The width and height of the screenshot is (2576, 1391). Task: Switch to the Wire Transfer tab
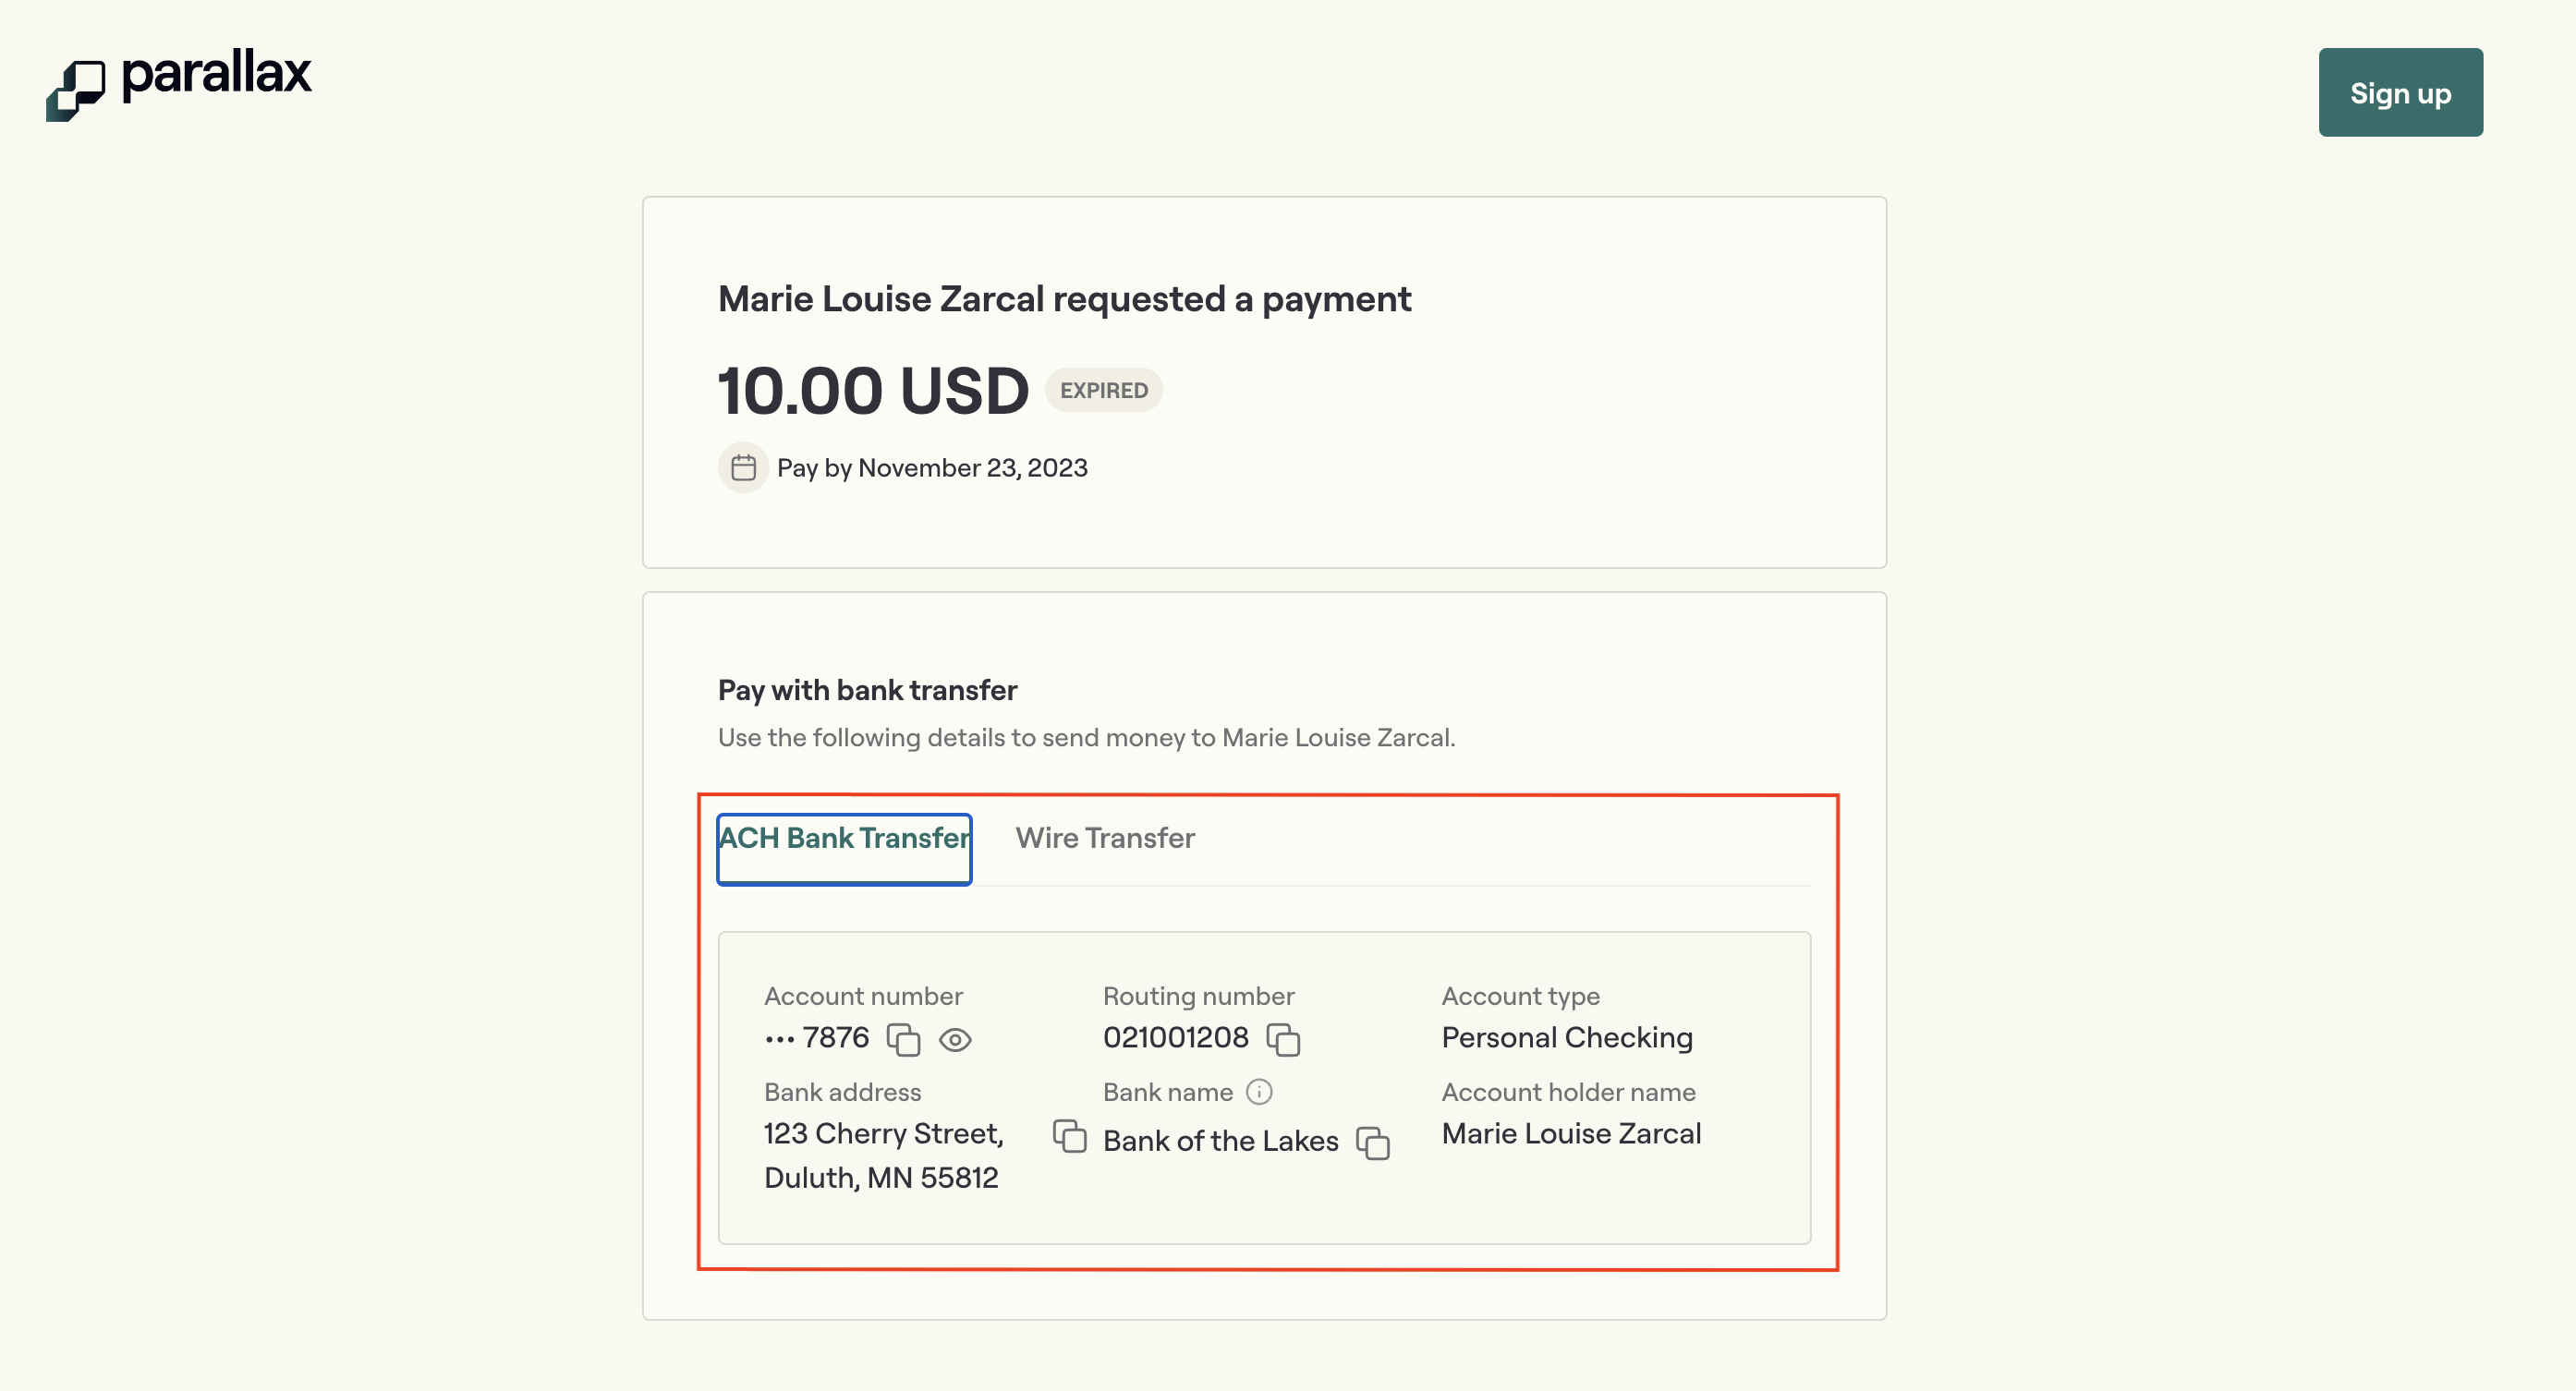[x=1105, y=839]
